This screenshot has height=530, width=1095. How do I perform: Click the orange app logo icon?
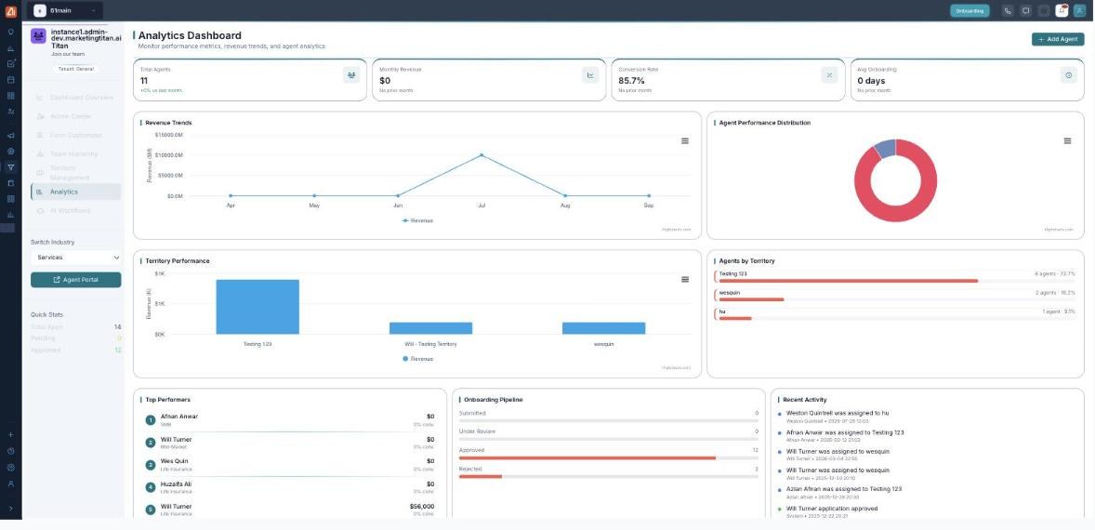(x=10, y=10)
